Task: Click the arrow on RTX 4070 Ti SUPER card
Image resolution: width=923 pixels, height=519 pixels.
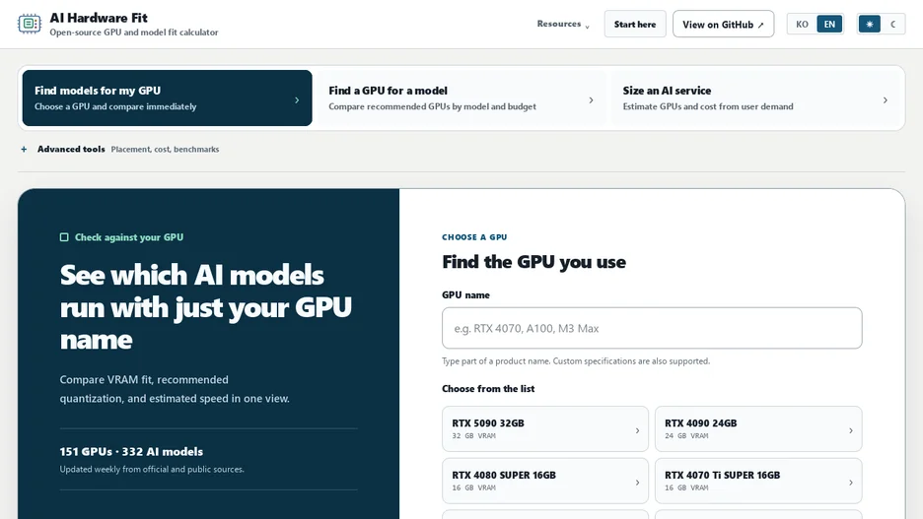Action: click(851, 483)
